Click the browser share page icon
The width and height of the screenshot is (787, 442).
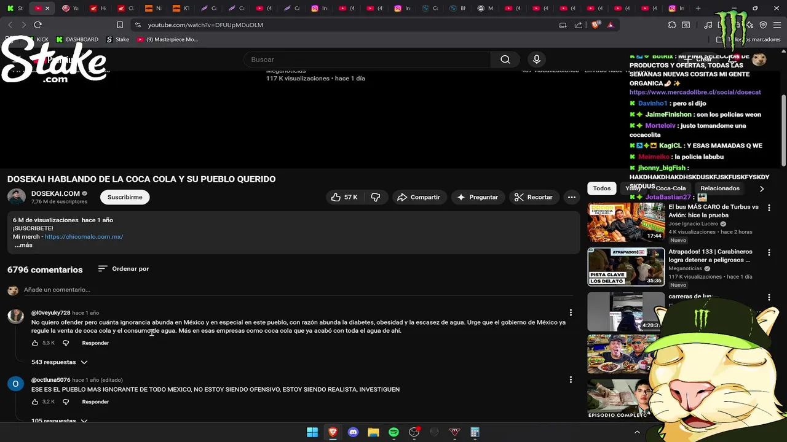(x=578, y=25)
